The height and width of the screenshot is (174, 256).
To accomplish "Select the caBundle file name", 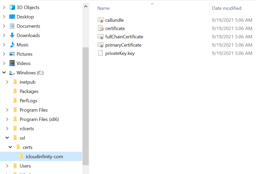I will [114, 20].
